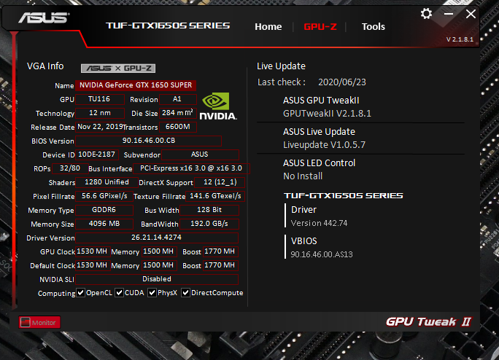Click the Name field NVIDIA GeForce GTX 1650 SUPER
The width and height of the screenshot is (499, 360).
(x=136, y=85)
